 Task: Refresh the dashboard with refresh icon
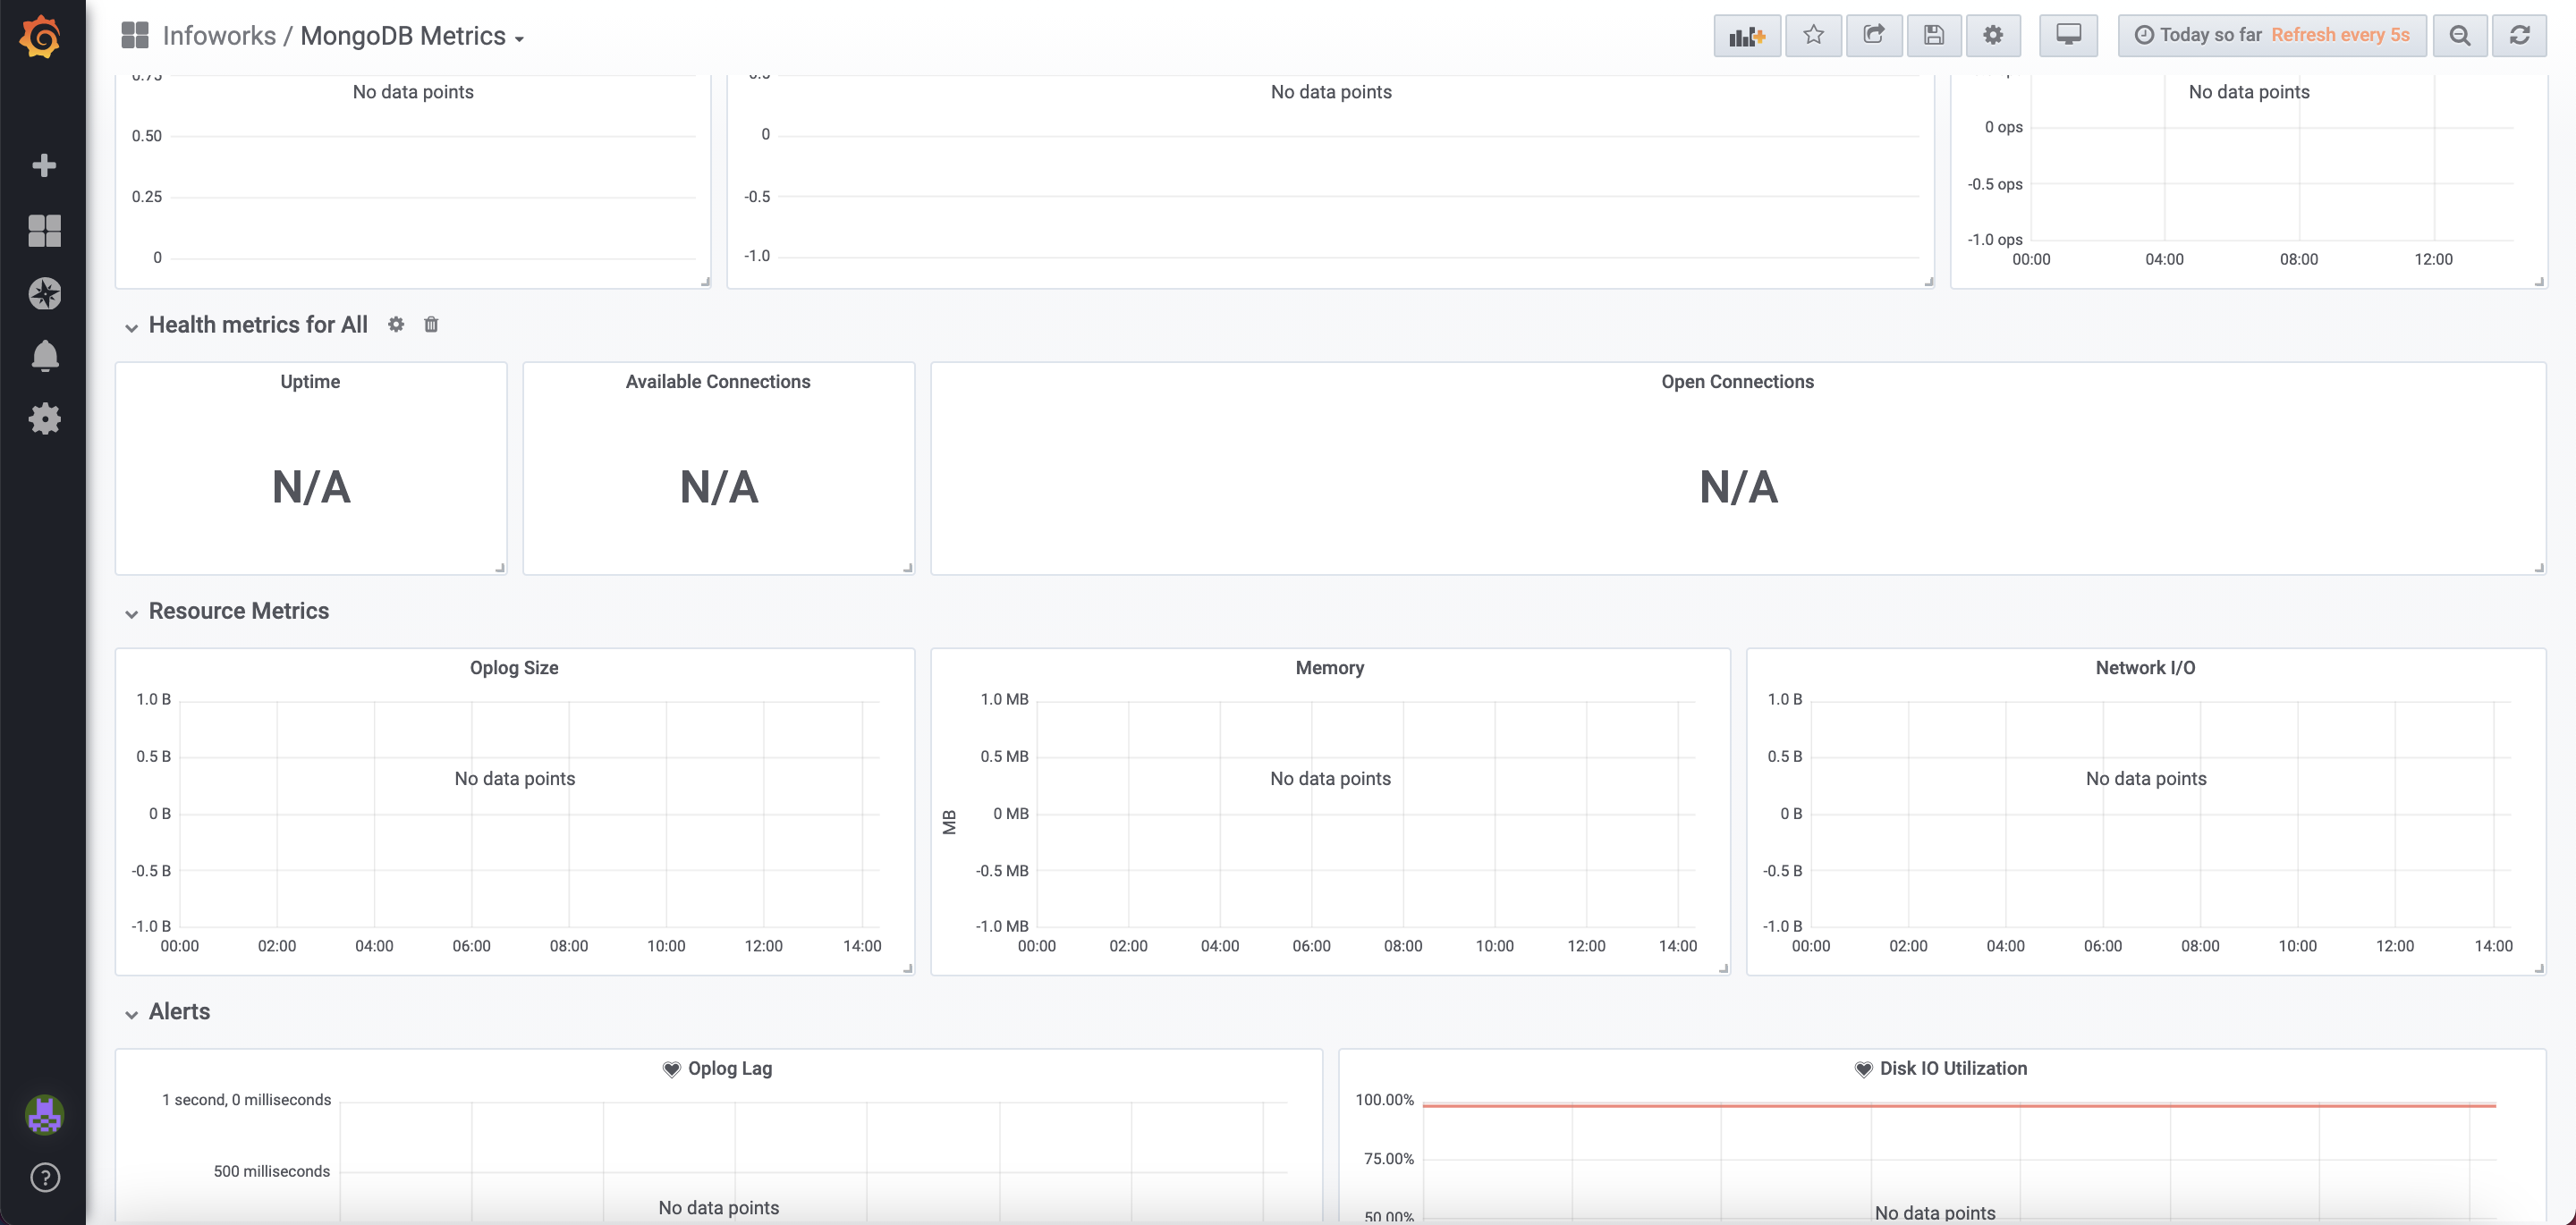[x=2519, y=36]
